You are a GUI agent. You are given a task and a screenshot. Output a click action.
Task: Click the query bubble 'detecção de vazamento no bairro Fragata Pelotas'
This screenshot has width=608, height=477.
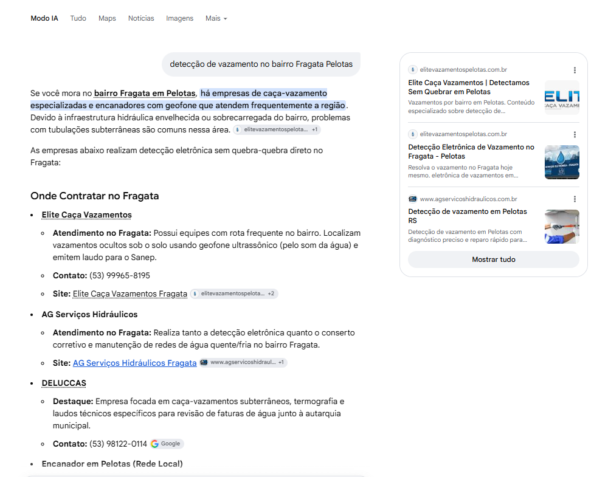(261, 64)
